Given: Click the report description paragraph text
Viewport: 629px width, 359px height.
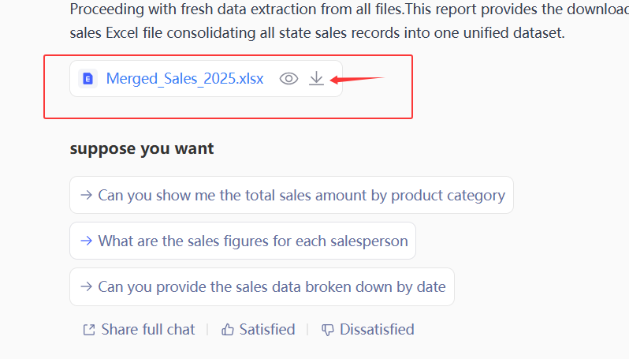Looking at the screenshot, I should [315, 22].
